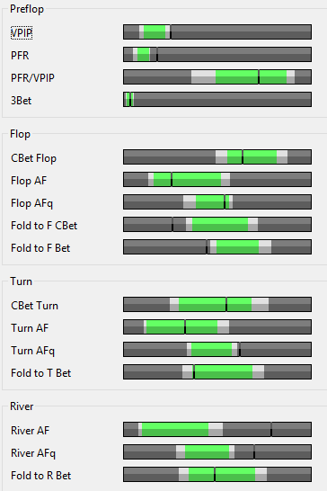Select the focused VPIP label
This screenshot has width=327, height=491.
coord(22,33)
